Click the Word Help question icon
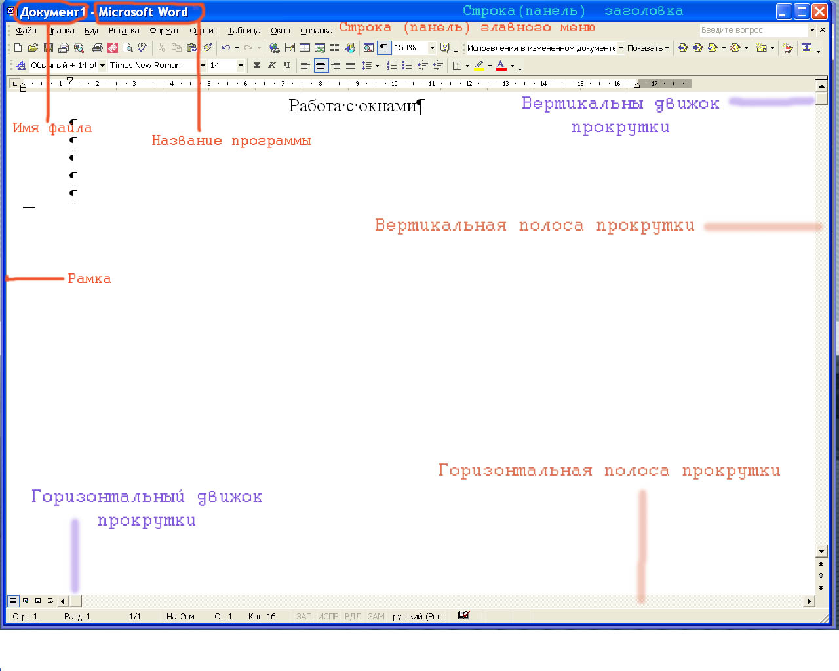 (x=444, y=48)
